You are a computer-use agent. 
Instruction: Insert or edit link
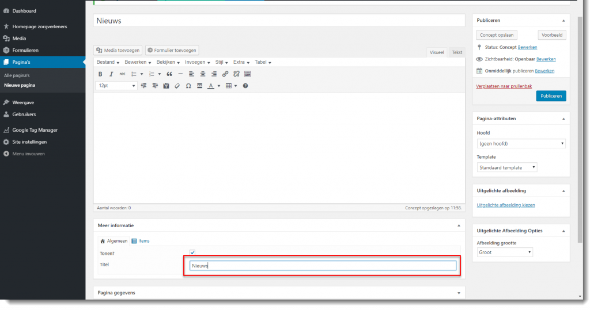tap(225, 74)
